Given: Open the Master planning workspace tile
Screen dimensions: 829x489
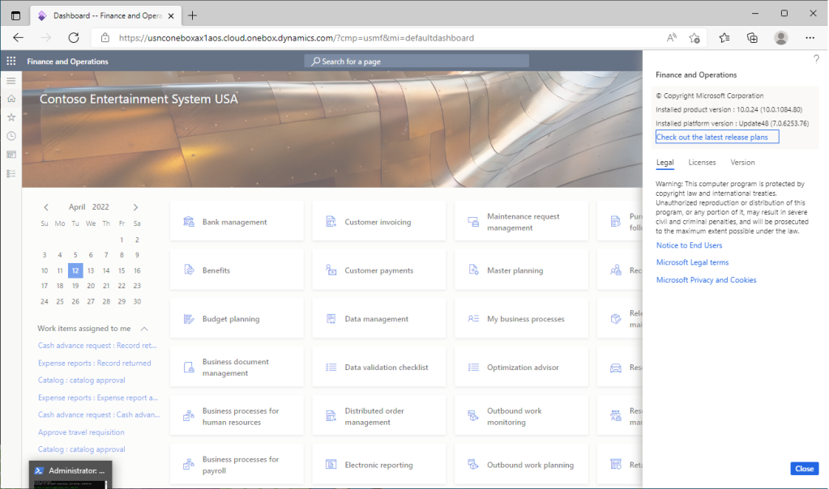Looking at the screenshot, I should click(521, 270).
